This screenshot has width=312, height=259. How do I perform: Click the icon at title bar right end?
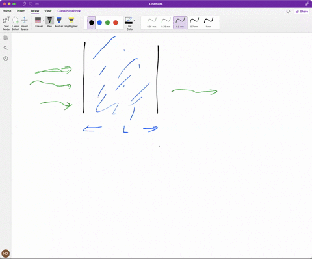click(307, 4)
